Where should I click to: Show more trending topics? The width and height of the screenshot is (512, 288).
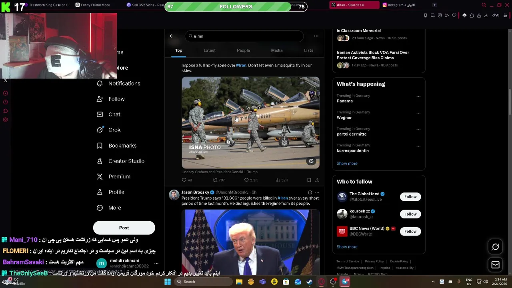coord(347,163)
